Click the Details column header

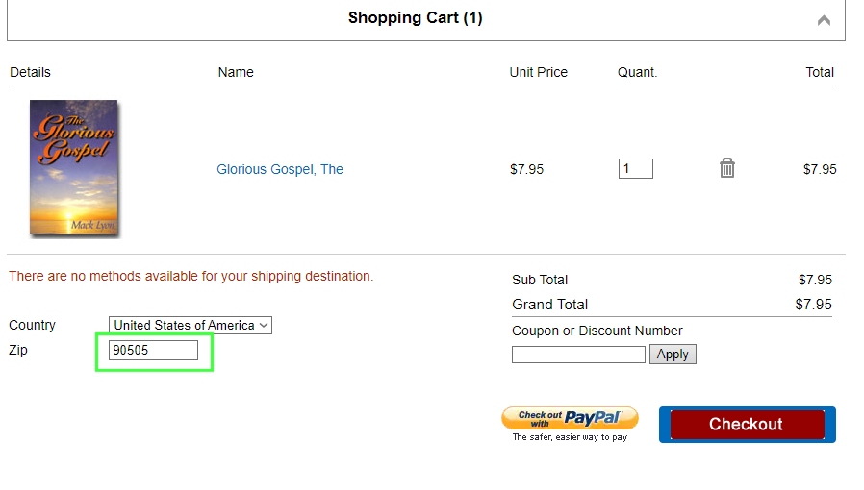(x=30, y=72)
